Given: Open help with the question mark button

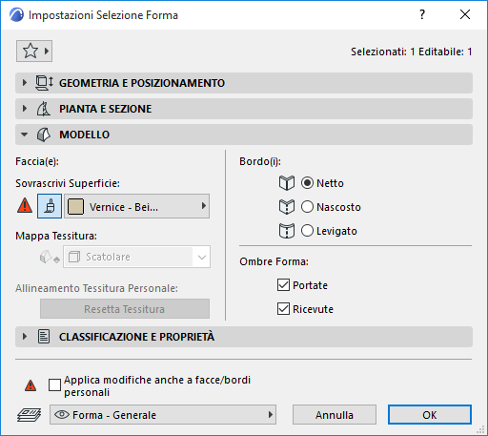Looking at the screenshot, I should pyautogui.click(x=422, y=14).
